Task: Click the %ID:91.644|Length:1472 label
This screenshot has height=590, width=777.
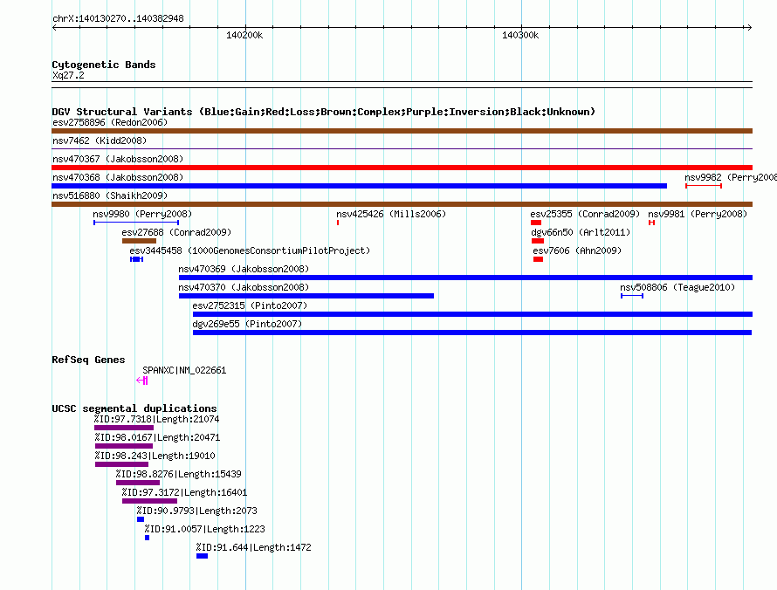Action: coord(254,547)
